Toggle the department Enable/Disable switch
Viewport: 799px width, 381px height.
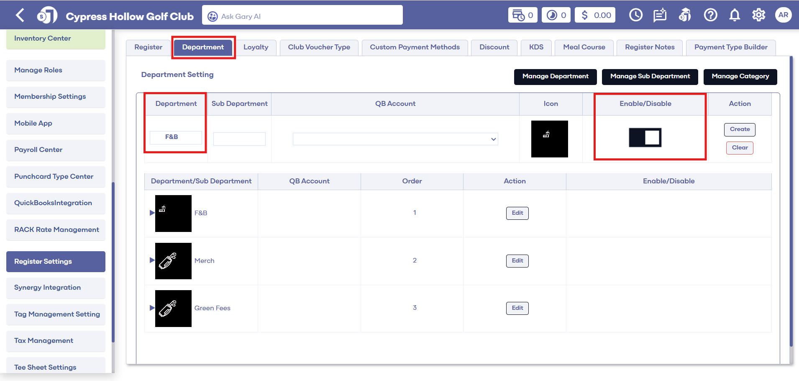pos(645,138)
